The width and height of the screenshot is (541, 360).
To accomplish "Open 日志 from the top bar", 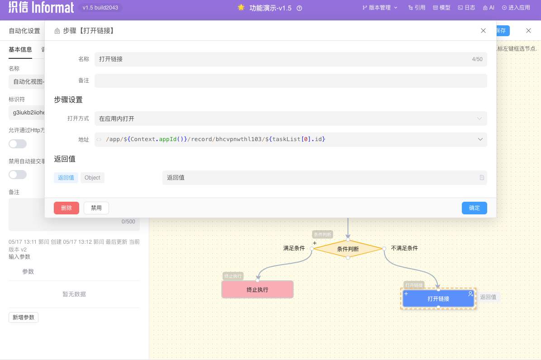I will click(466, 8).
